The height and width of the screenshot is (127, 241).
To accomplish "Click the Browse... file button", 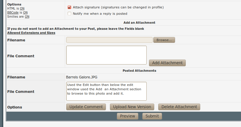I will click(x=164, y=40).
